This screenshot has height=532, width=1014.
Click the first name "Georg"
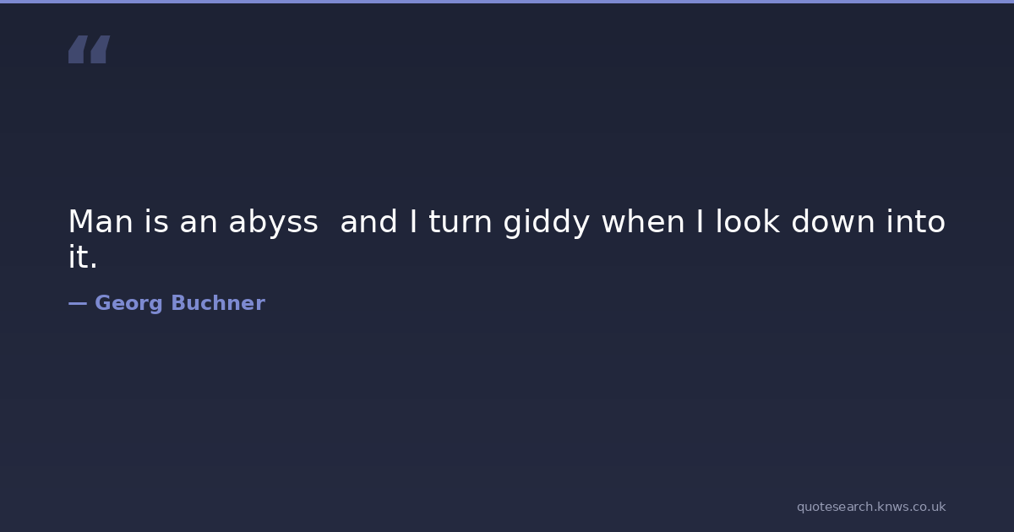(128, 303)
